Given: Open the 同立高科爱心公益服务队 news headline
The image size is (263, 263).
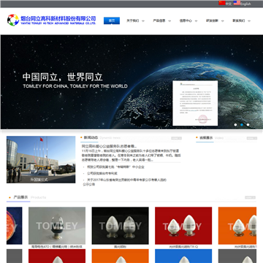Looking at the screenshot, I should point(109,146).
